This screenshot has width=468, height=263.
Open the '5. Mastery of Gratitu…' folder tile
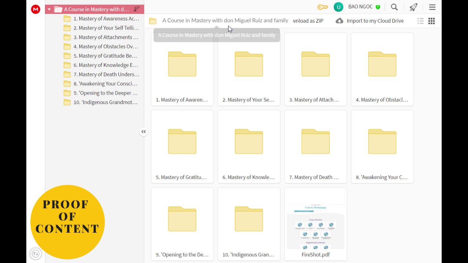pyautogui.click(x=182, y=146)
